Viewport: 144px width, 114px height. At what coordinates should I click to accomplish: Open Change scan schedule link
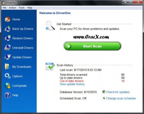pos(121,98)
